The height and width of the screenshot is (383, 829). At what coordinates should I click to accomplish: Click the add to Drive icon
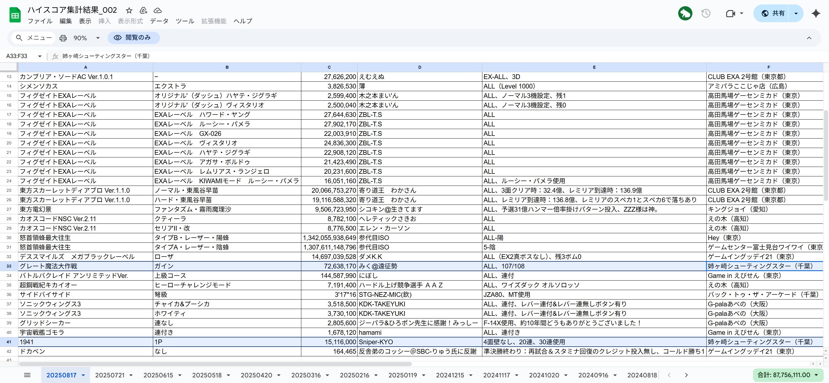pyautogui.click(x=143, y=10)
